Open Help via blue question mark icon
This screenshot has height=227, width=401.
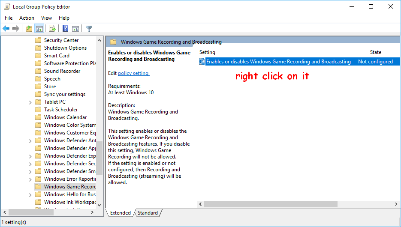click(x=65, y=29)
